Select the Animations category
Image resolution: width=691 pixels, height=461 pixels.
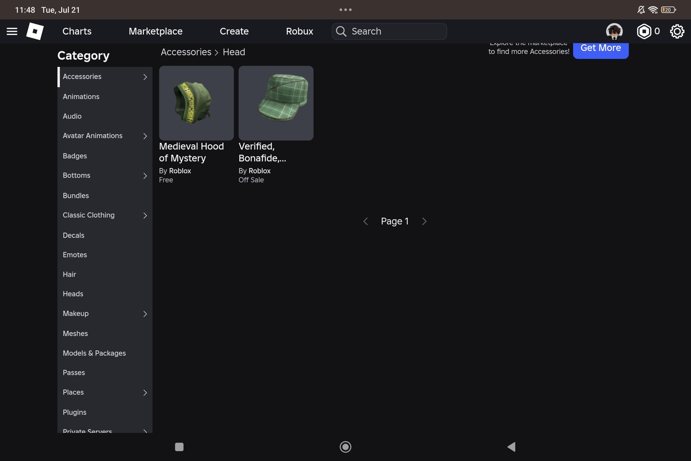click(x=105, y=96)
